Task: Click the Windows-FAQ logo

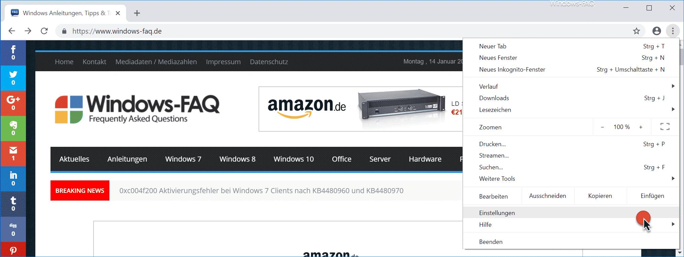Action: tap(137, 109)
